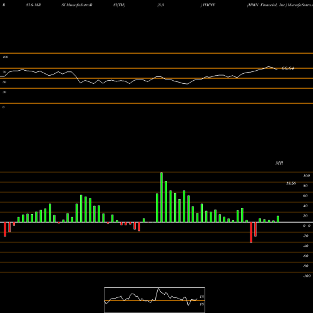
Task: Select the SI & MR header text
Action: (x=33, y=5)
